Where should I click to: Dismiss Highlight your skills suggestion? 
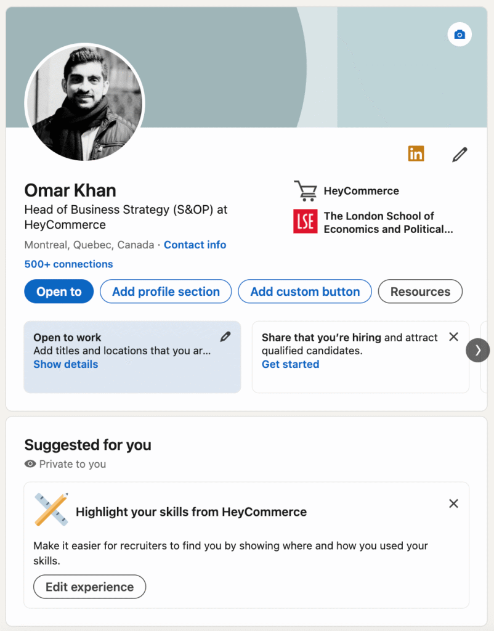tap(453, 503)
